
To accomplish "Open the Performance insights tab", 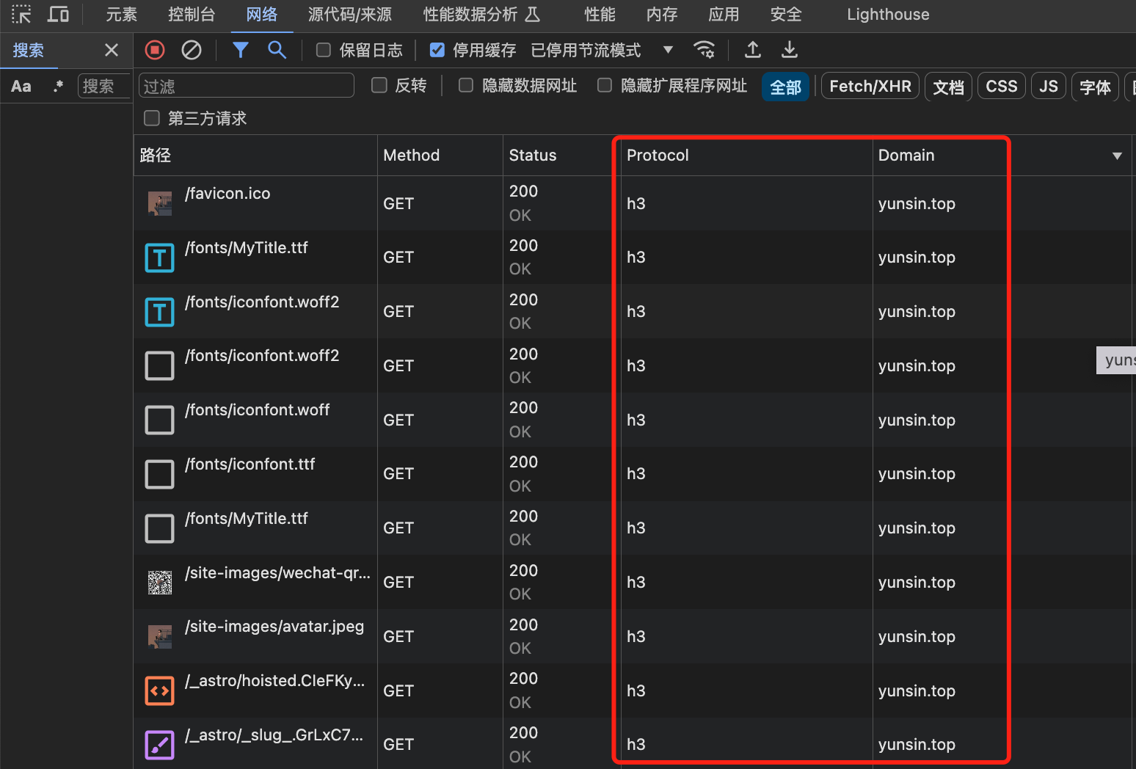I will 481,14.
